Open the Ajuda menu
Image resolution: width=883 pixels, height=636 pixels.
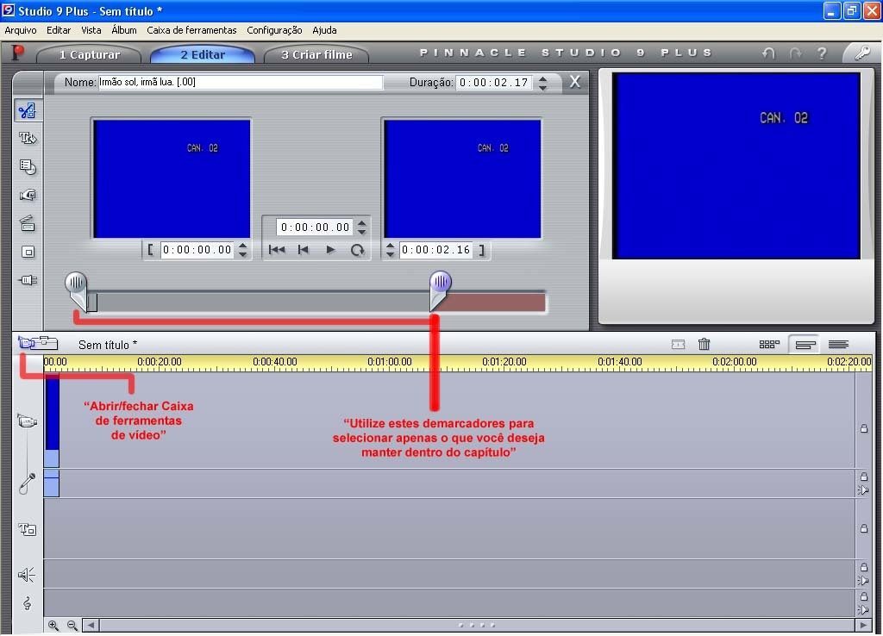(x=324, y=30)
